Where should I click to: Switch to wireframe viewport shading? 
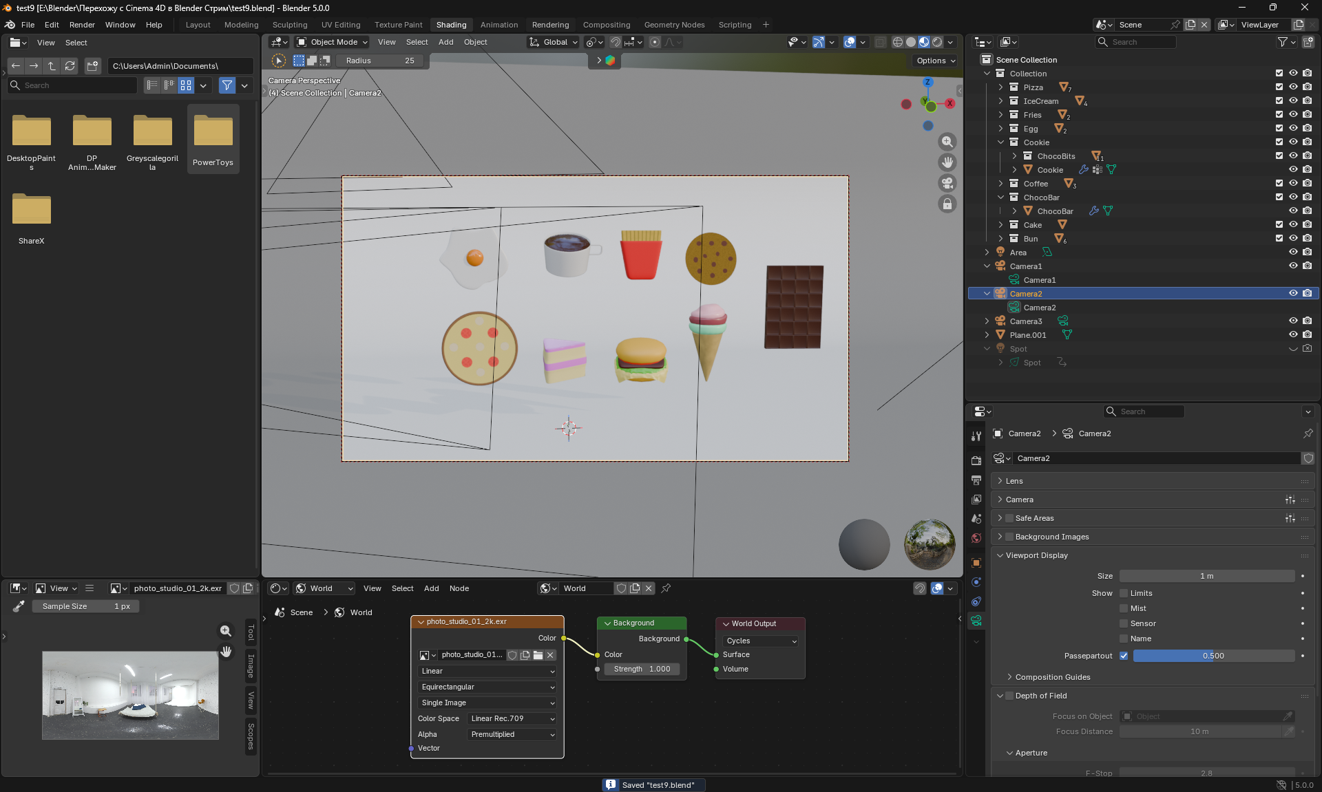[x=897, y=42]
